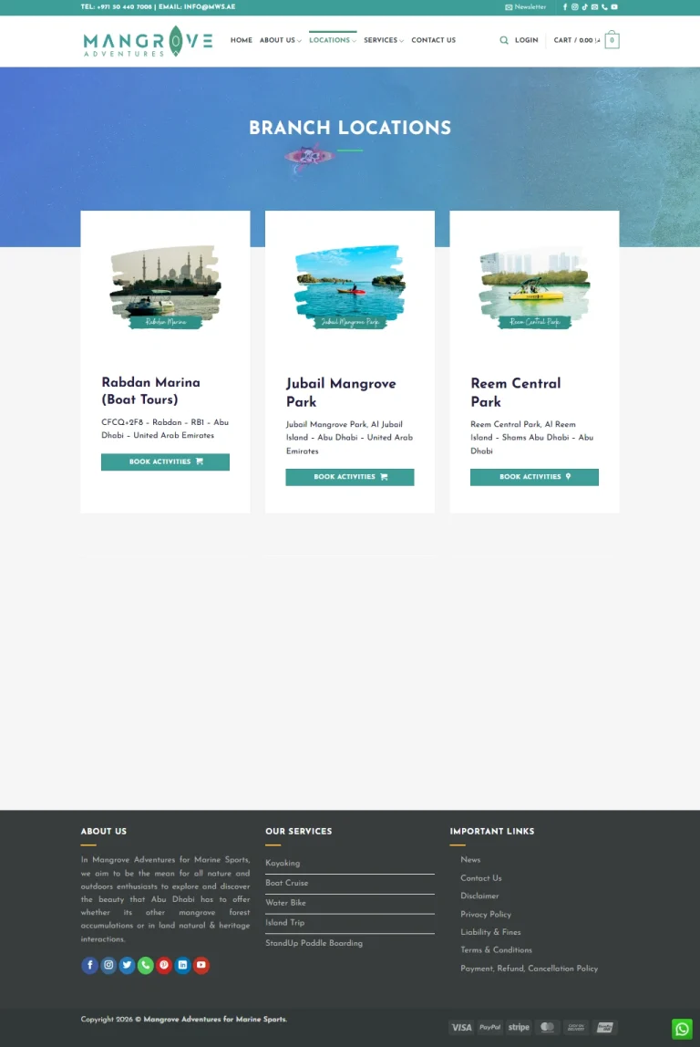Click the Mangrove Adventures logo

click(x=149, y=41)
